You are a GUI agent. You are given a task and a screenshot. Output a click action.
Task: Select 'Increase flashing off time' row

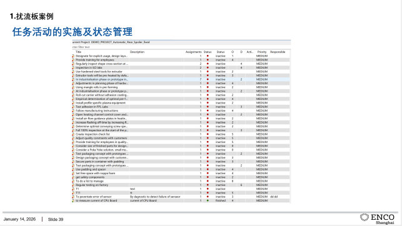pos(181,122)
